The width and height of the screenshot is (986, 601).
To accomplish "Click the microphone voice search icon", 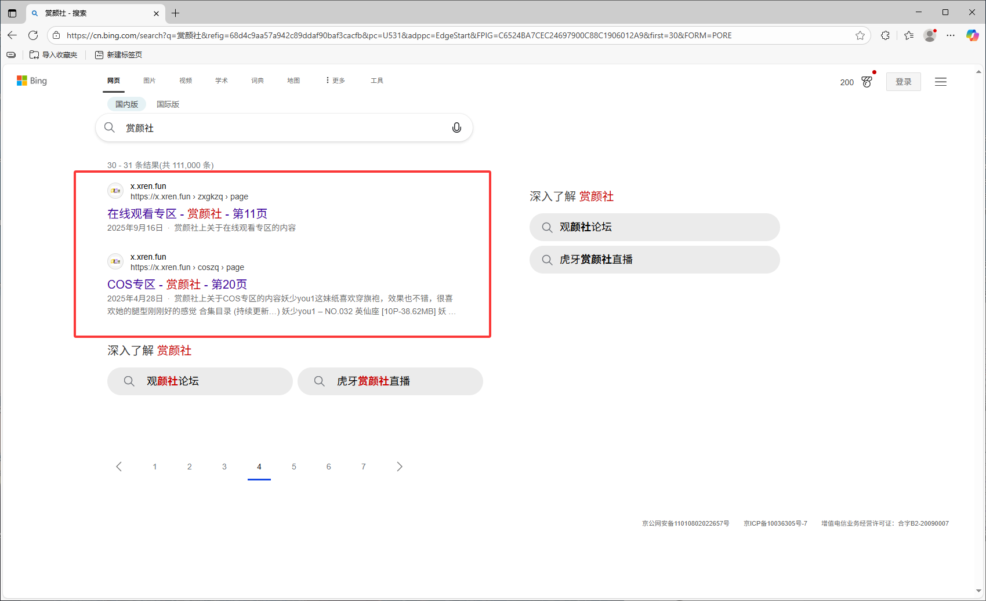I will (456, 128).
